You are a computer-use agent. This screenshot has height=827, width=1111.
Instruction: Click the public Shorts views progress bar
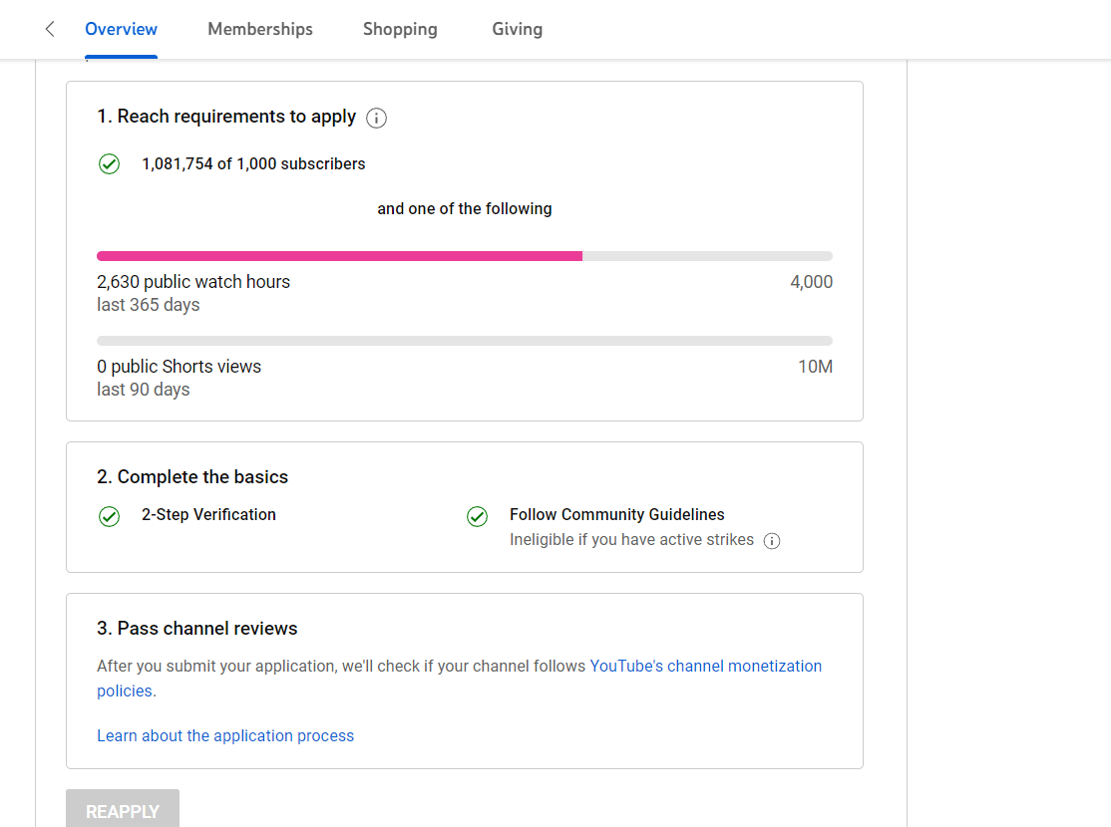[x=465, y=342]
